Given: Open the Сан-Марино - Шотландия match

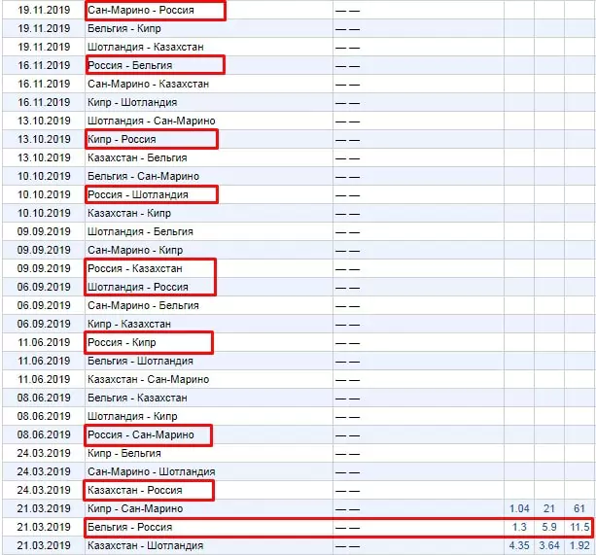Looking at the screenshot, I should click(152, 471).
